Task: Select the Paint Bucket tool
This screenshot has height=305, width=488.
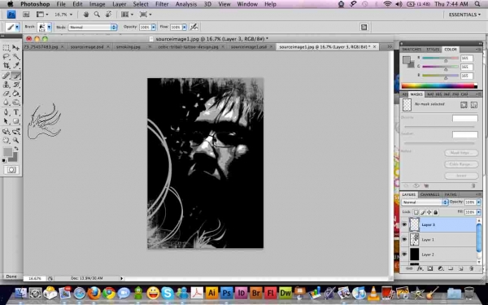Action: (16, 94)
